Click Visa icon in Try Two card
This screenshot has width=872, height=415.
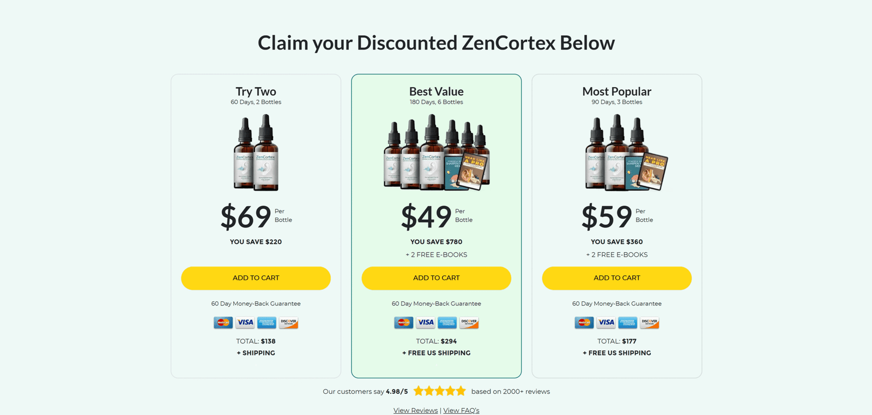coord(245,323)
